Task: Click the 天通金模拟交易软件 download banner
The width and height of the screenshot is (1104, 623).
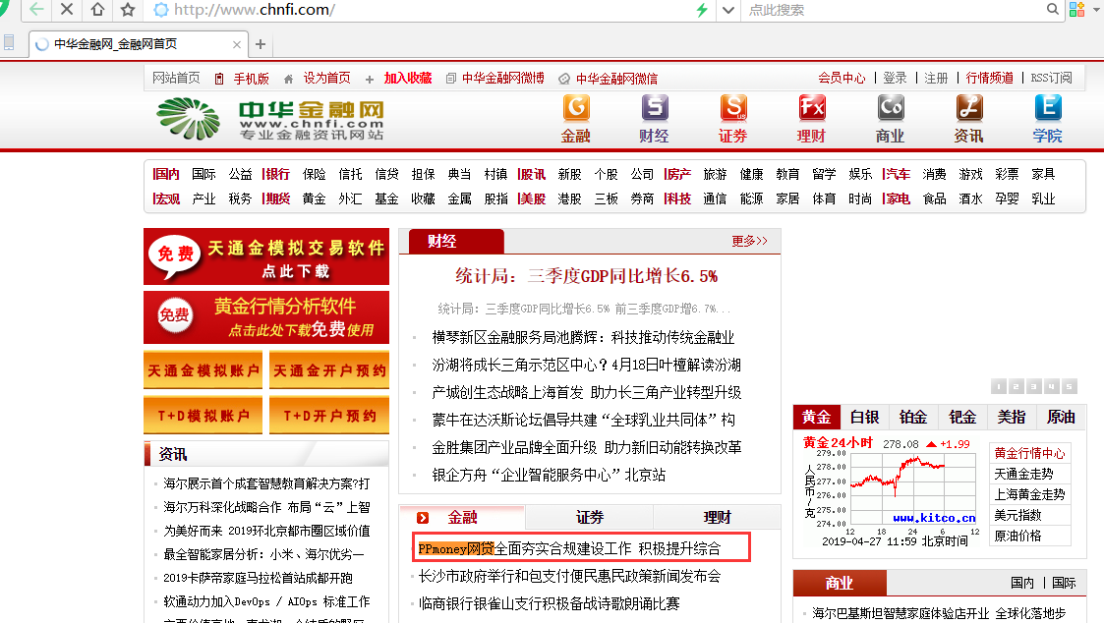Action: pyautogui.click(x=266, y=256)
